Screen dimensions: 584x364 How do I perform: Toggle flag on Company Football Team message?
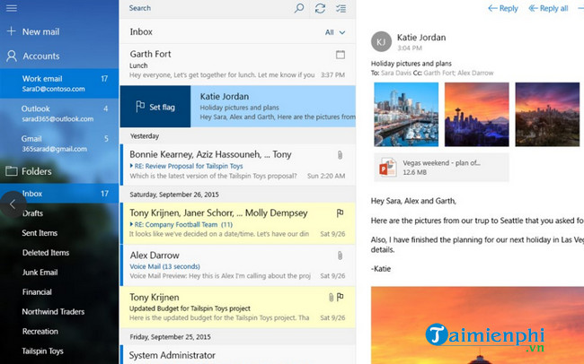point(340,213)
